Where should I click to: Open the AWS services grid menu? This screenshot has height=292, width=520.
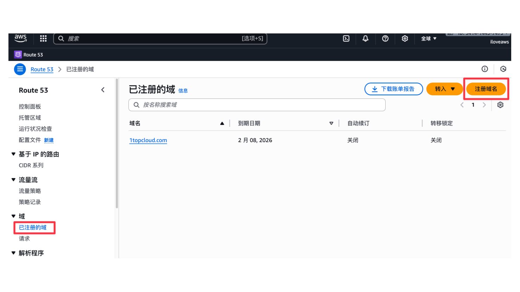[43, 39]
